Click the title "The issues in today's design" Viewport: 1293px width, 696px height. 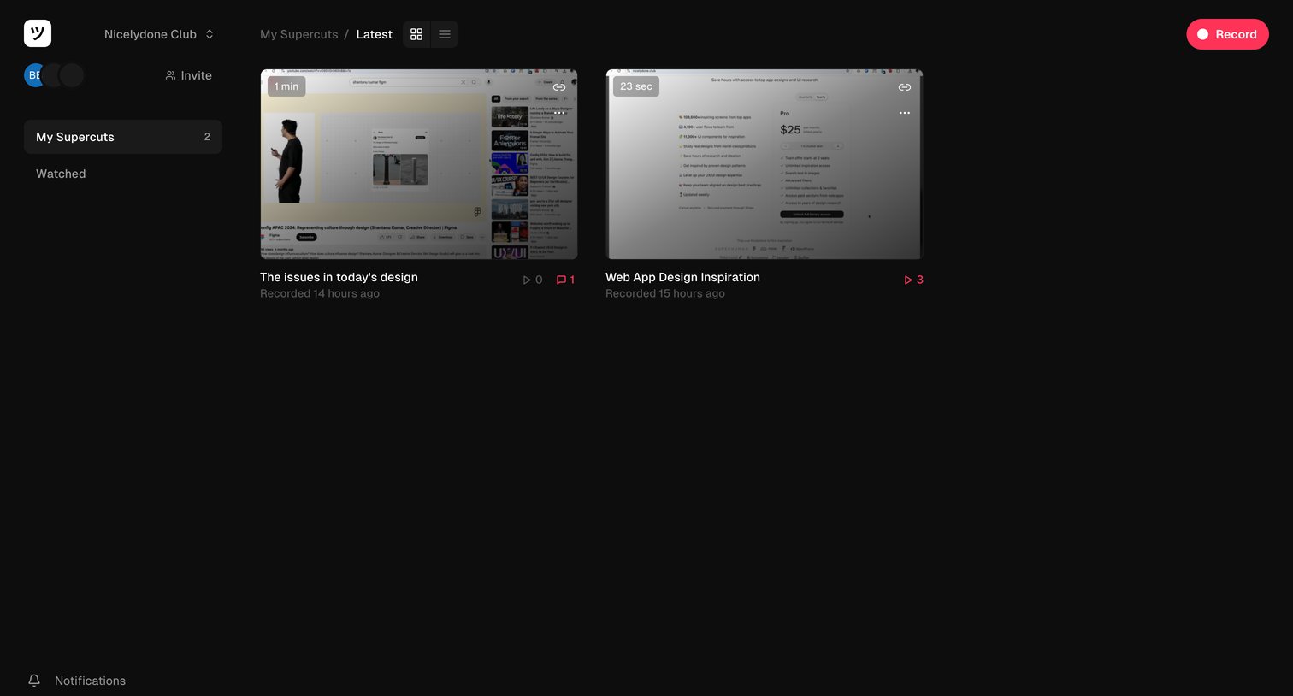(x=339, y=277)
